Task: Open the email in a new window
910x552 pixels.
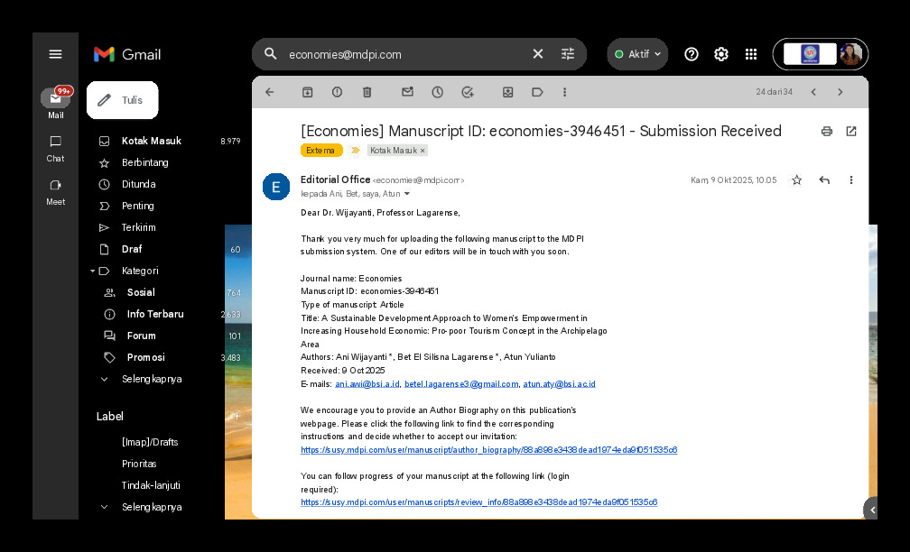Action: pos(851,131)
